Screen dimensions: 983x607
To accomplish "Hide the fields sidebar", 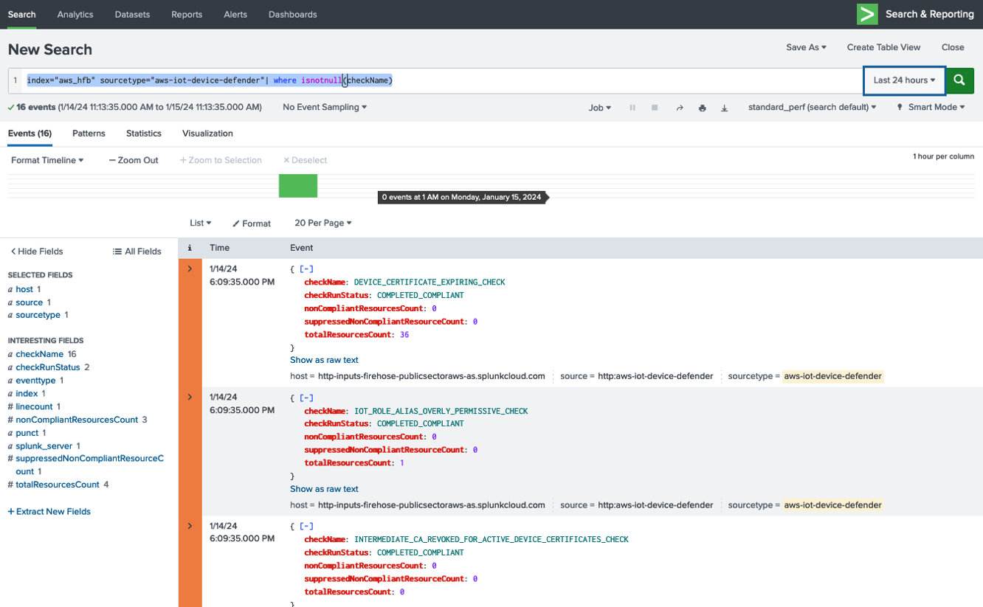I will point(36,251).
